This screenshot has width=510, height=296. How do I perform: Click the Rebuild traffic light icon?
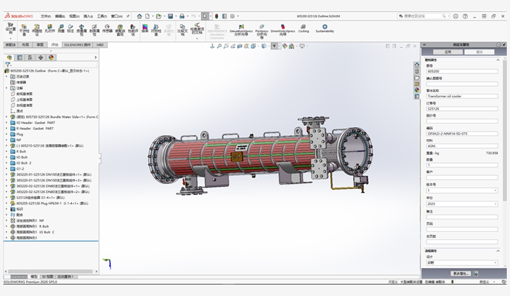pos(217,16)
